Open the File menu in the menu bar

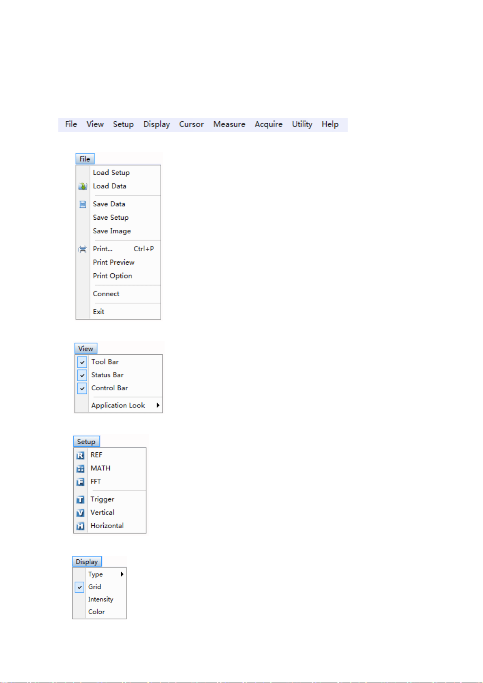click(x=71, y=124)
